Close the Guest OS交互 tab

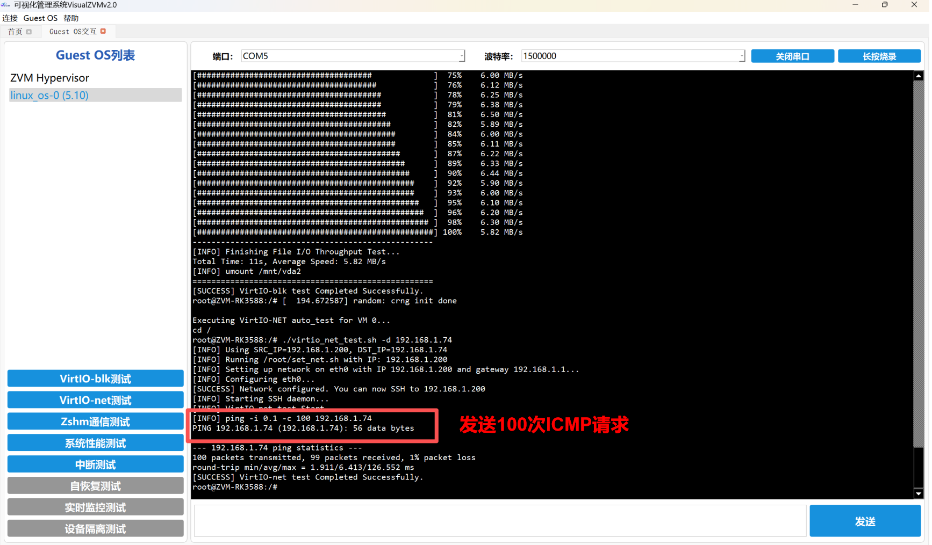click(103, 31)
